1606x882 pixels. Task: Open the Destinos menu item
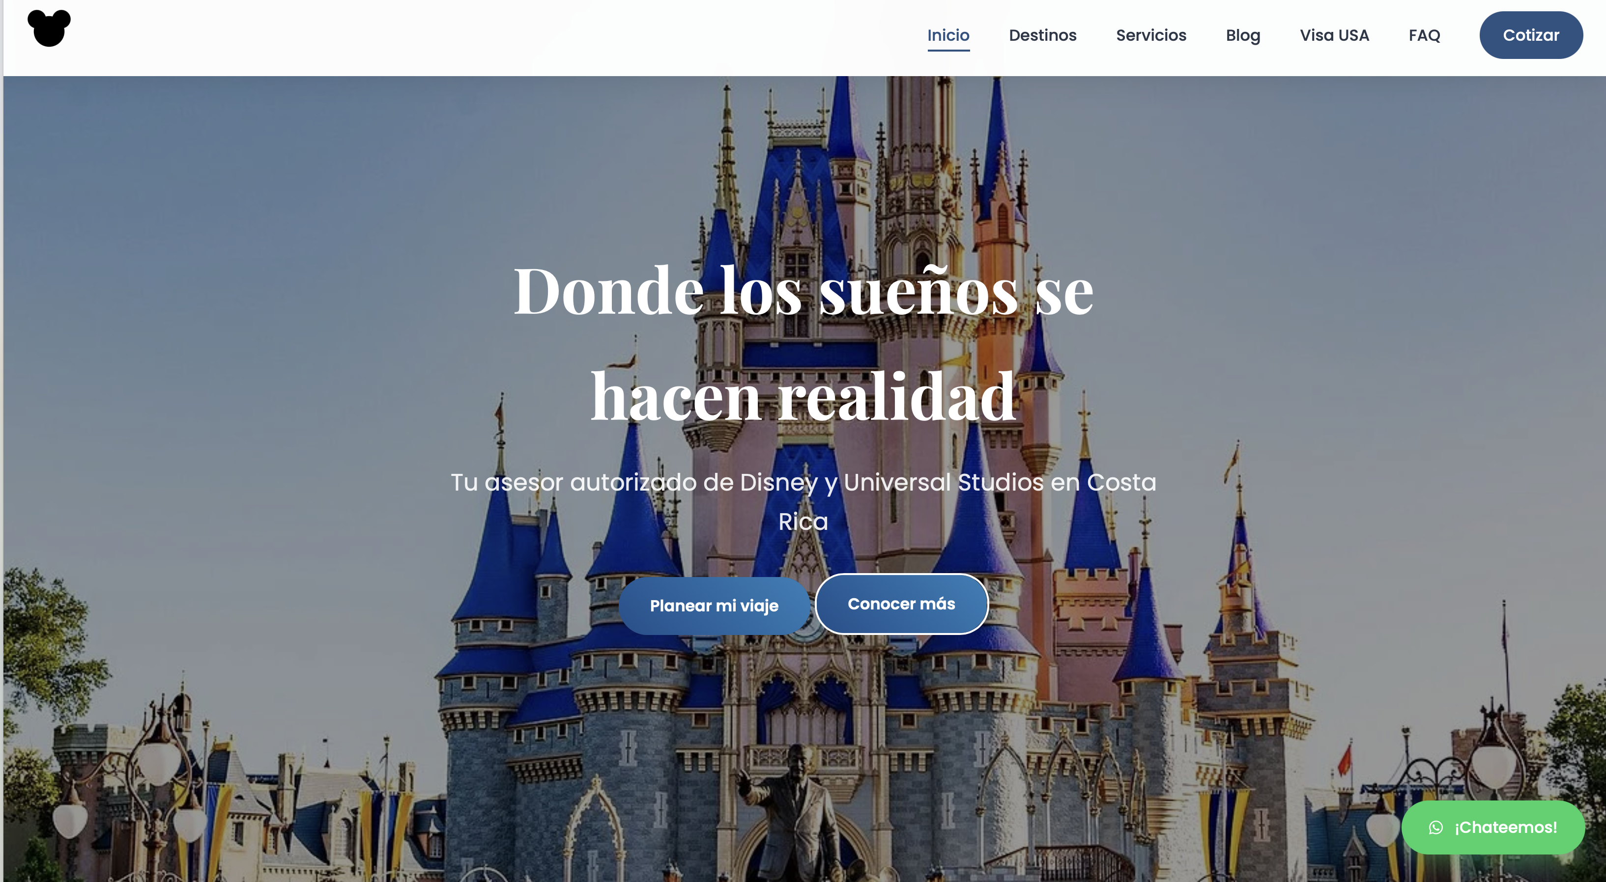1042,35
